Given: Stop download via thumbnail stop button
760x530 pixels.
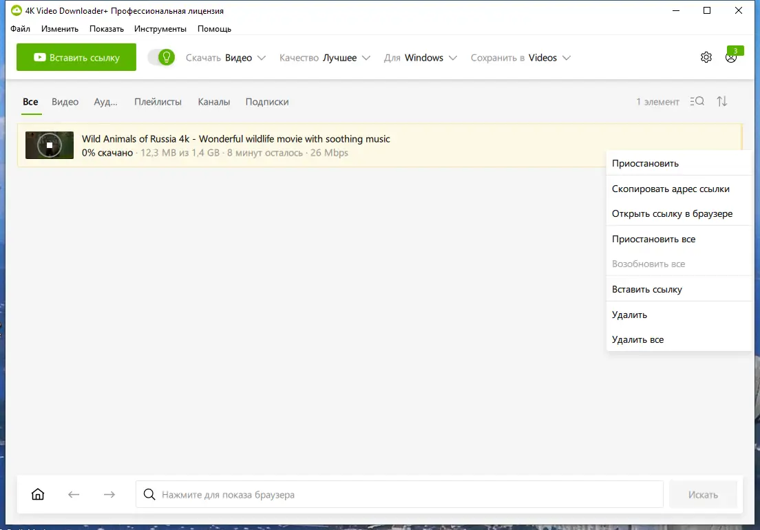Looking at the screenshot, I should coord(50,145).
